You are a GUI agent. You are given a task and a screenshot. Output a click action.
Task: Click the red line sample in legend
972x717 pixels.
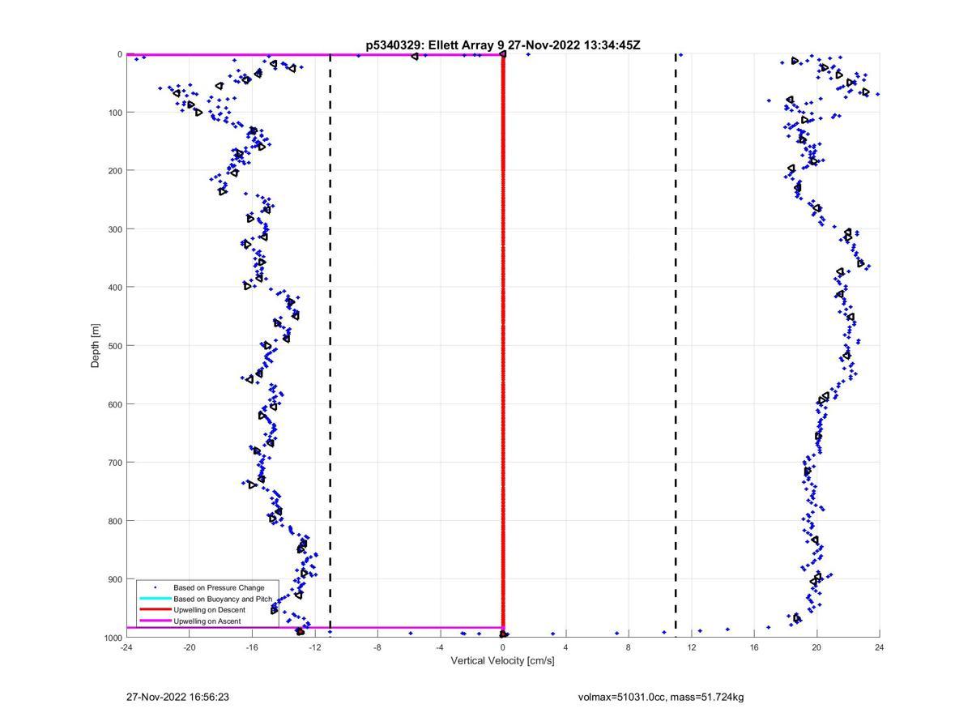tap(155, 610)
